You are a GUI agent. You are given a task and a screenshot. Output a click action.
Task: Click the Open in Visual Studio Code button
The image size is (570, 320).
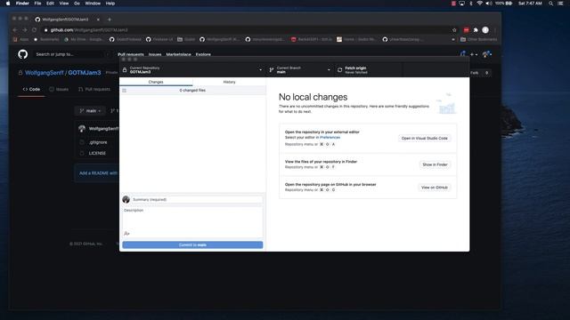[424, 139]
